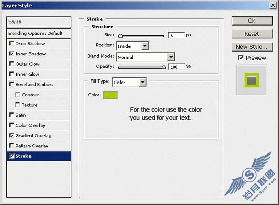Click the New Style... button
The width and height of the screenshot is (279, 205).
pyautogui.click(x=252, y=47)
